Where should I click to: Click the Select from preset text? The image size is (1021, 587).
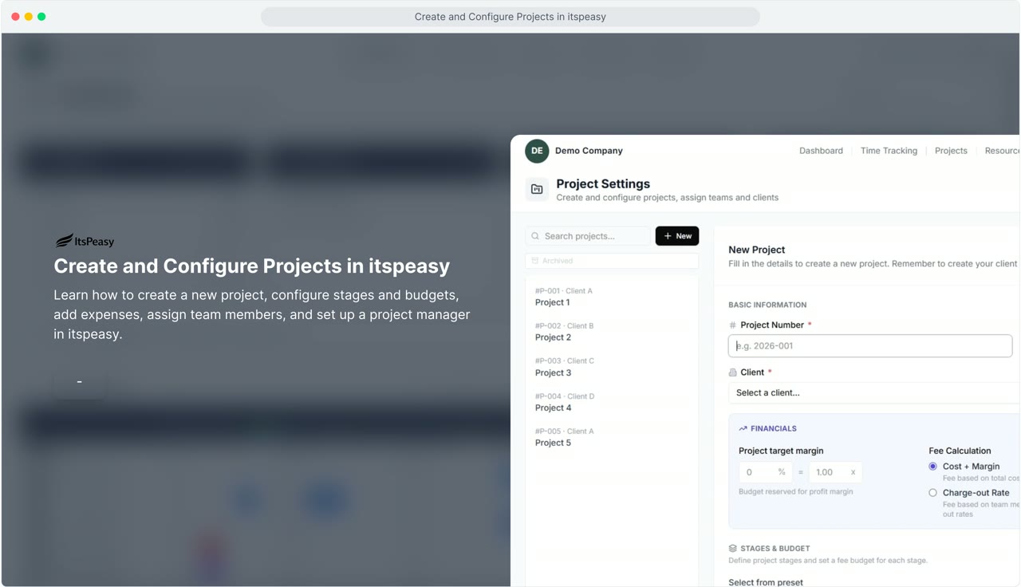coord(766,582)
